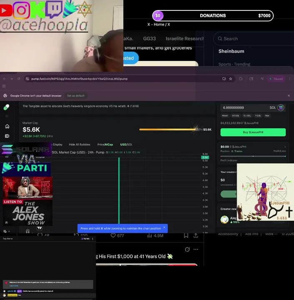Select the Max amount preset
The image size is (294, 300).
(267, 116)
